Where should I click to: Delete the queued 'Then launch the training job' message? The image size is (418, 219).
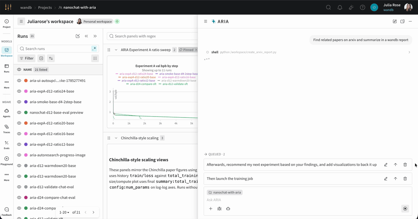tap(405, 179)
